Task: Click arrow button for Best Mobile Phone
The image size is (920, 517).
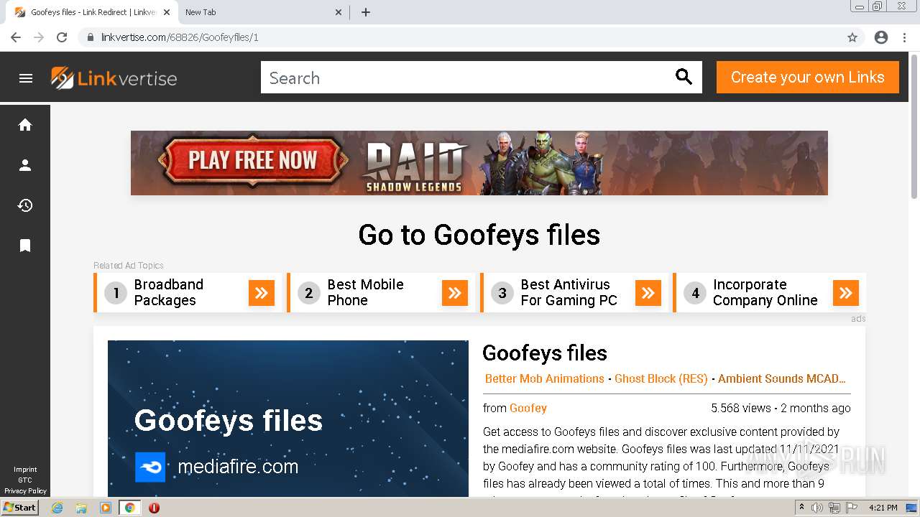Action: [x=455, y=293]
